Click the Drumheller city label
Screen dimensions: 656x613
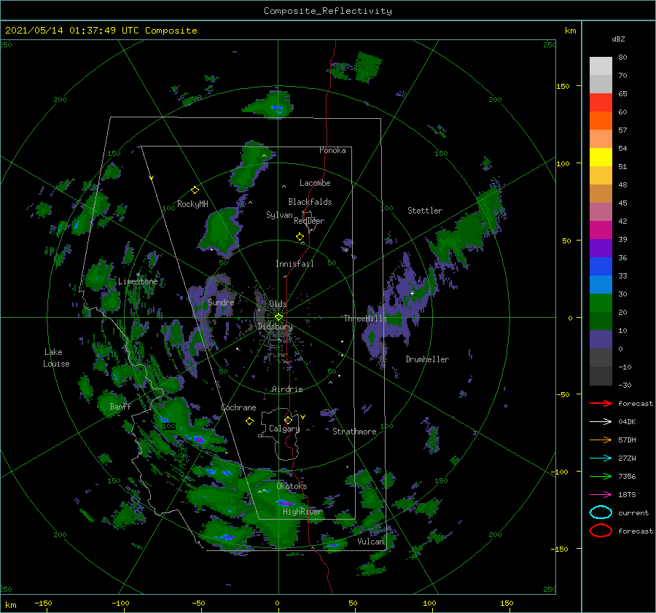point(427,359)
